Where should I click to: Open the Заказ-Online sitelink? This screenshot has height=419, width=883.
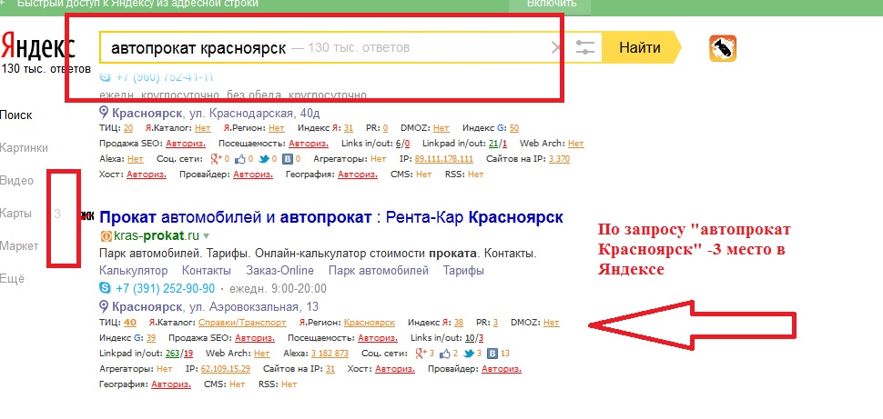click(279, 271)
